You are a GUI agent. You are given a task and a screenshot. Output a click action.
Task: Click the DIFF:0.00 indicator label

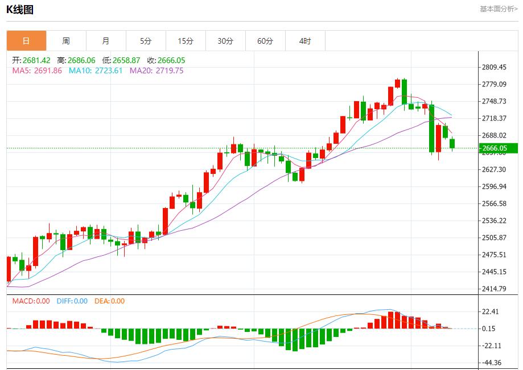pos(72,301)
